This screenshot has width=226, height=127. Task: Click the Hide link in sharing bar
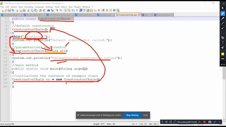click(x=145, y=115)
